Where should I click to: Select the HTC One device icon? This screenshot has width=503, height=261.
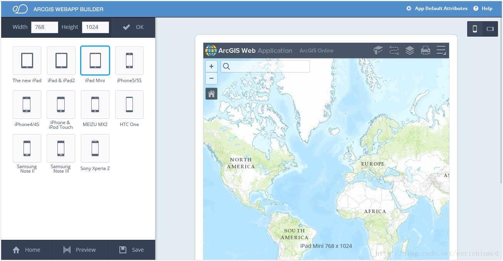129,104
